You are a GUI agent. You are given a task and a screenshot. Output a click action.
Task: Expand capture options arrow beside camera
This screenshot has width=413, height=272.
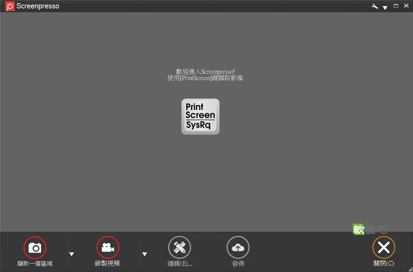tap(71, 254)
